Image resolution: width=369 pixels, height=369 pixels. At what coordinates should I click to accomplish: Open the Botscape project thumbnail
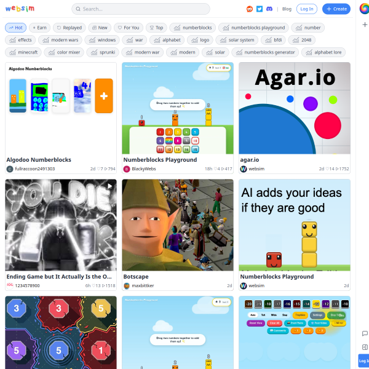178,225
